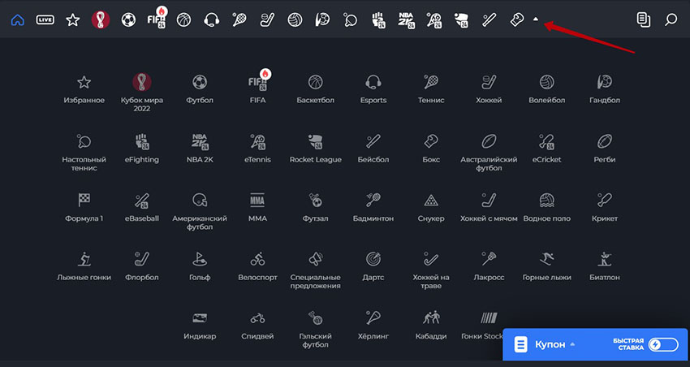Click the FIFA icon in top bar
Viewport: 690px width, 367px height.
click(x=156, y=18)
